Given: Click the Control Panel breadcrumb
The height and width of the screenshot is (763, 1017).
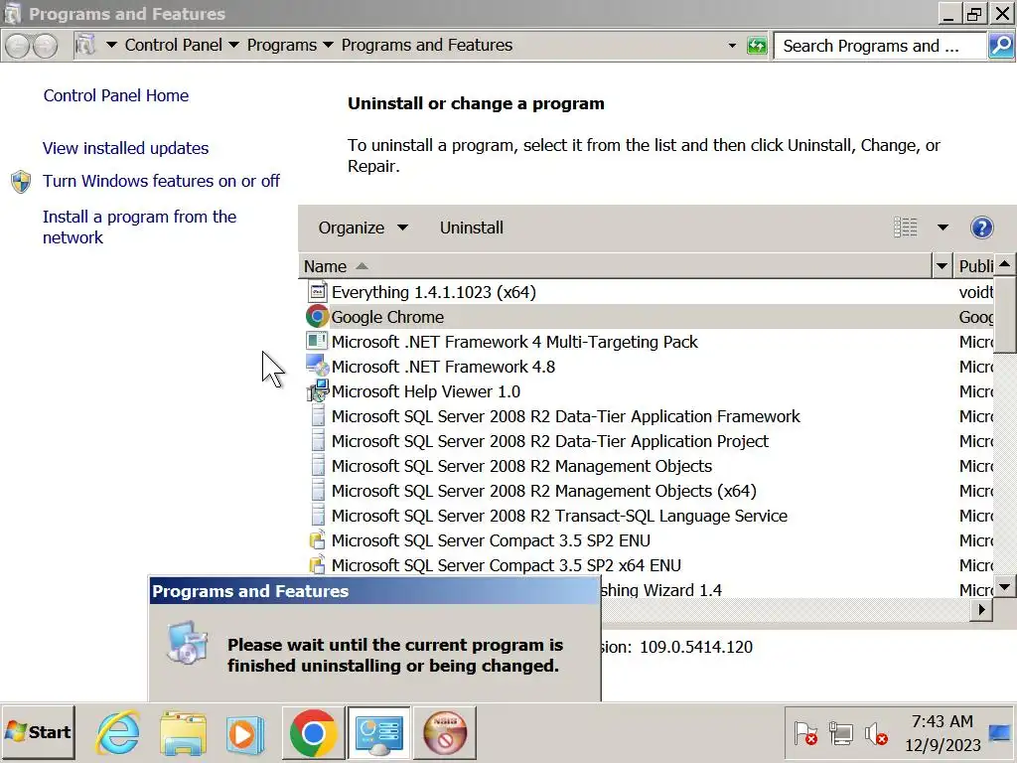Looking at the screenshot, I should [x=173, y=45].
